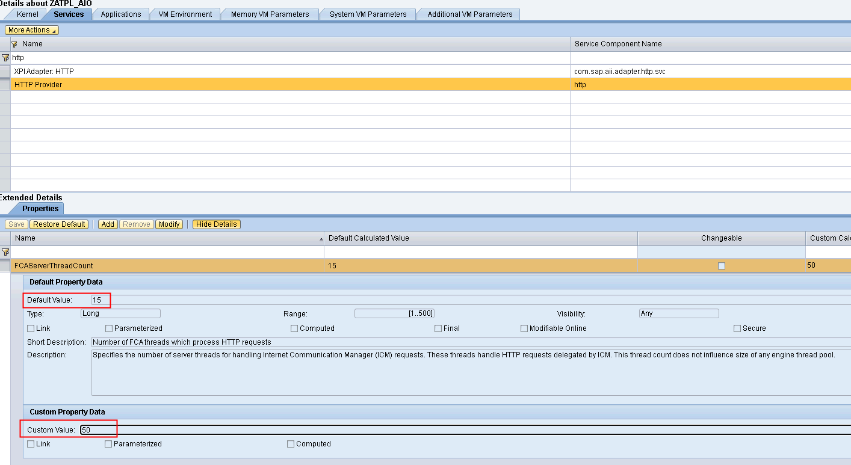This screenshot has width=851, height=465.
Task: Switch to the Applications tab
Action: coord(121,14)
